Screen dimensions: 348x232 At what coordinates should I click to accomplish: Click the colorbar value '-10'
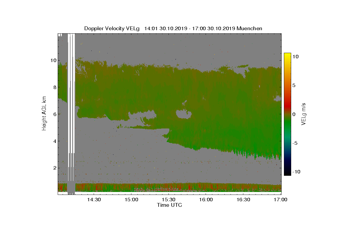(296, 172)
